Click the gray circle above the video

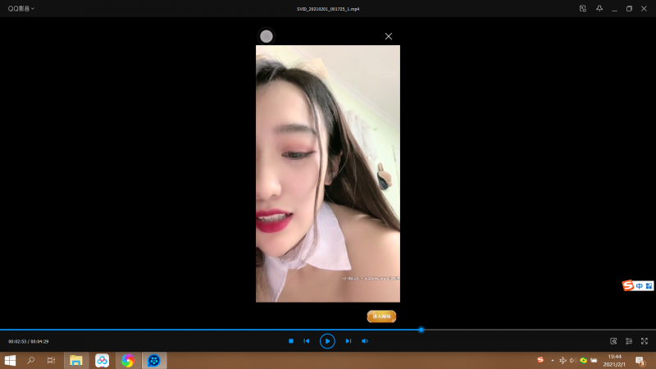(266, 36)
